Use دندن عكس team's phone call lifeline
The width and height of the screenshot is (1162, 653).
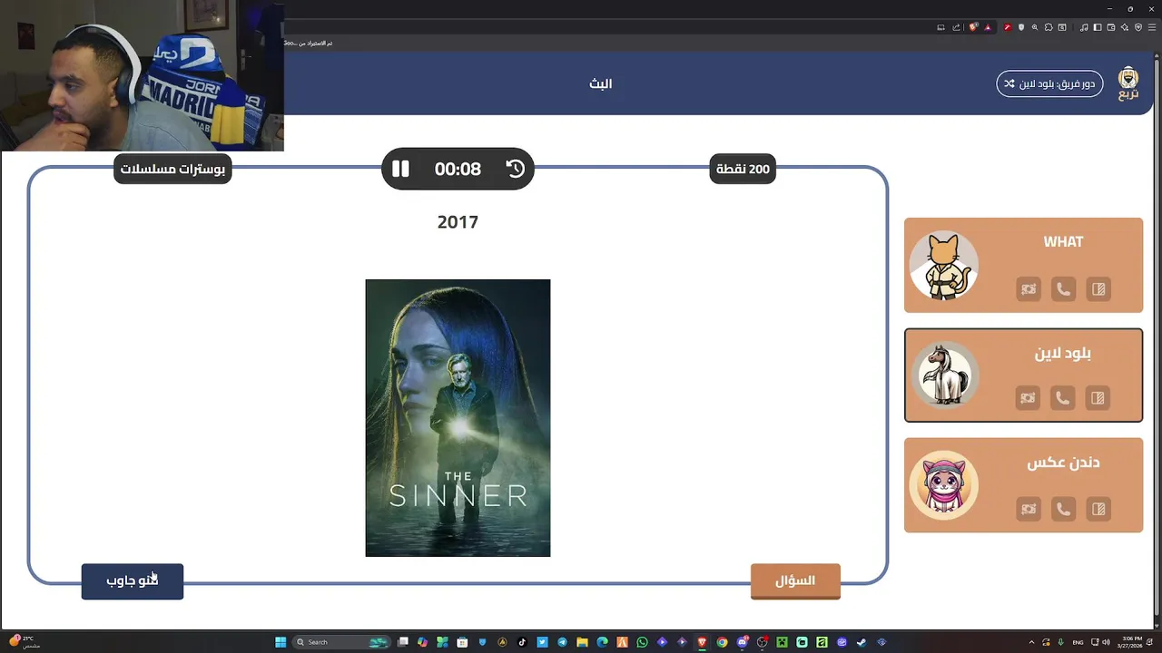pos(1063,509)
